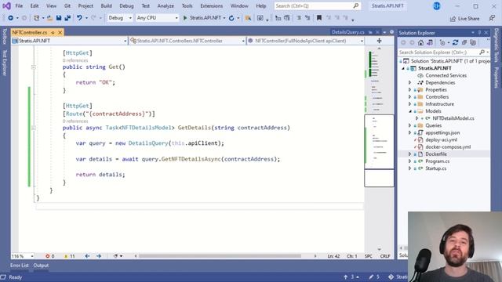Click in the Search (Ctrl+Q) box
This screenshot has width=502, height=282.
point(317,5)
